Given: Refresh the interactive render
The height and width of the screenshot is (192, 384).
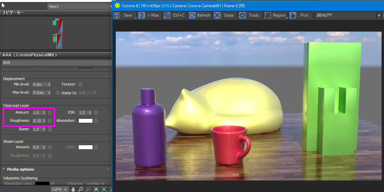Looking at the screenshot, I should (x=200, y=15).
